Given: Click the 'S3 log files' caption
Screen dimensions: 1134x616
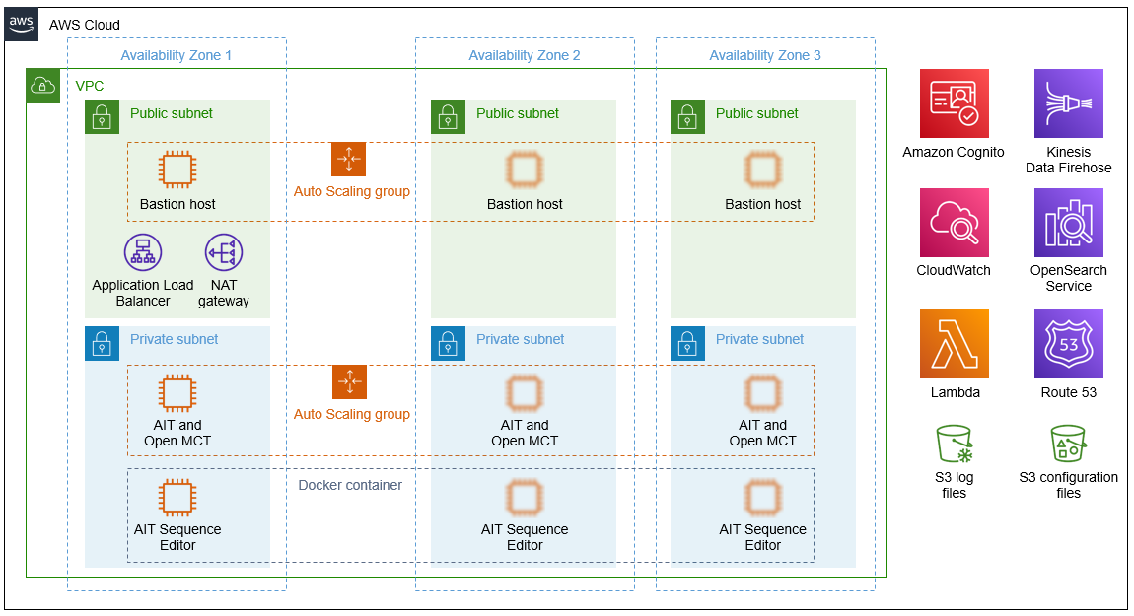Looking at the screenshot, I should [x=954, y=485].
